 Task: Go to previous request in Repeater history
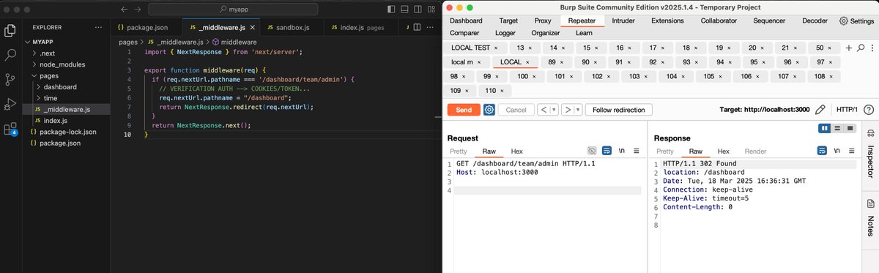(543, 110)
